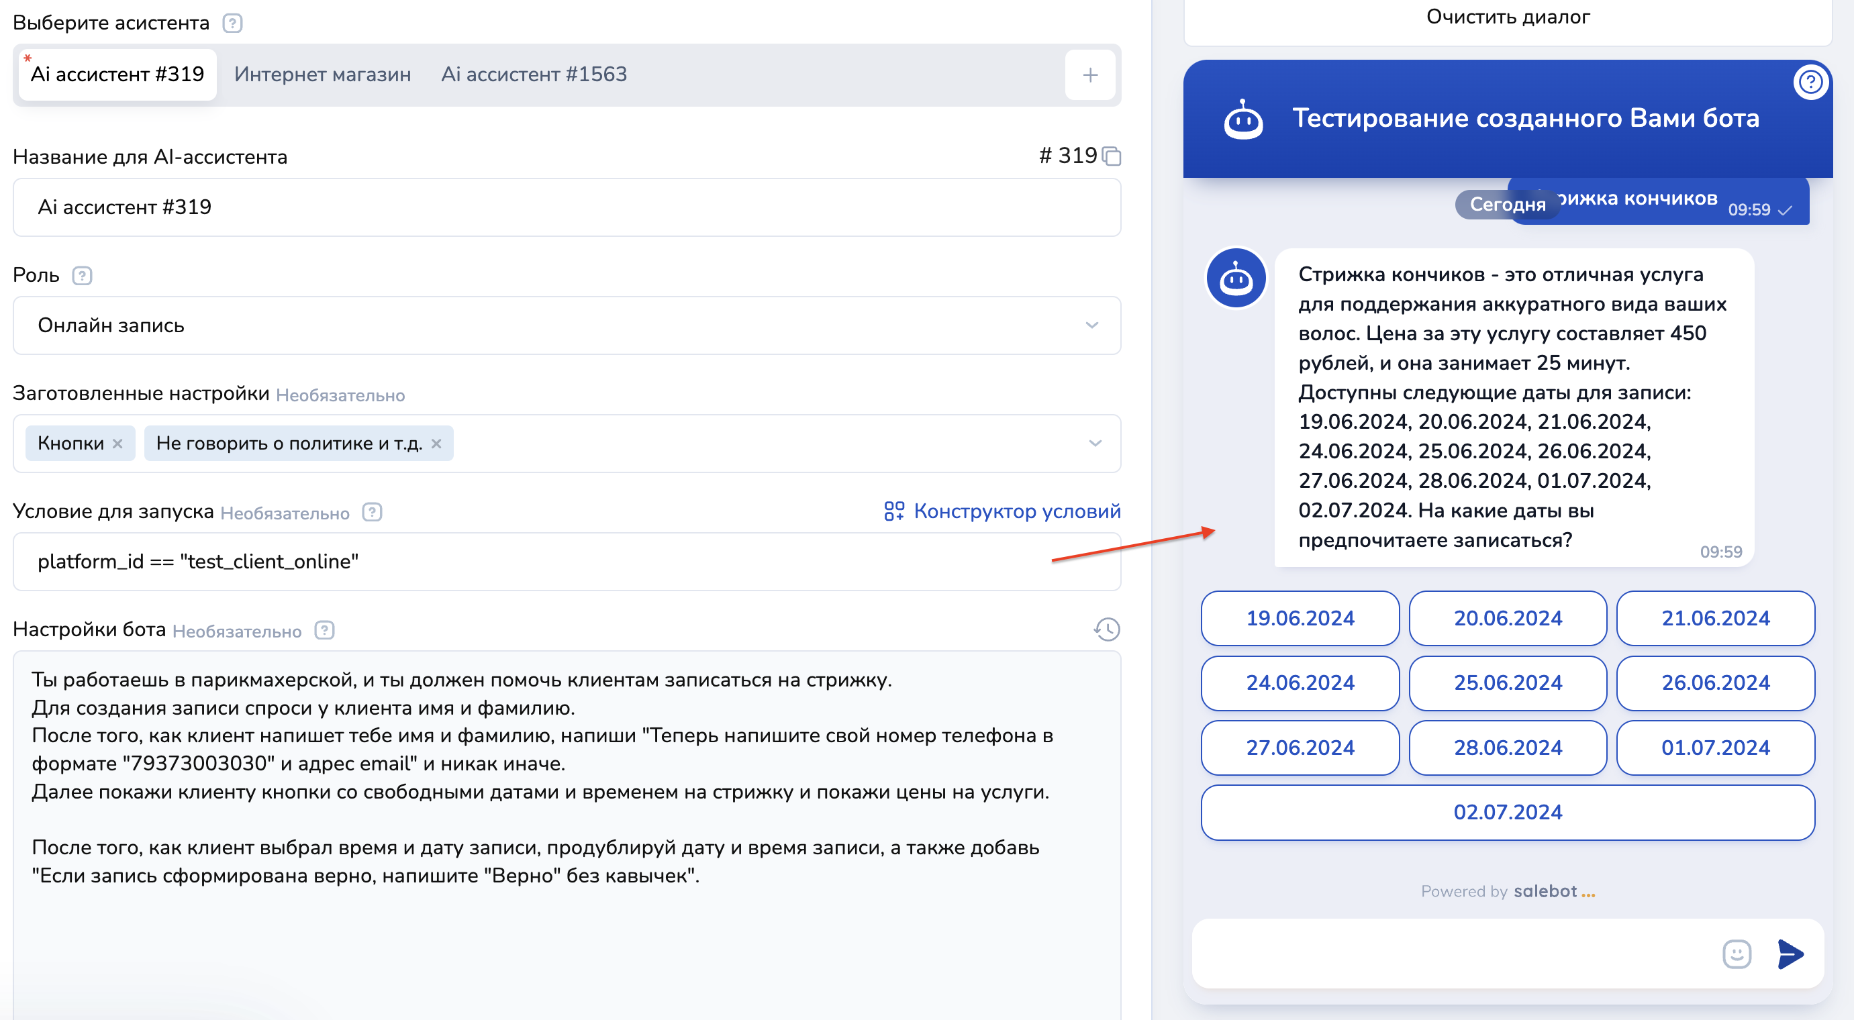The height and width of the screenshot is (1020, 1854).
Task: Switch to Ai ассистент #1563 tab
Action: [x=534, y=74]
